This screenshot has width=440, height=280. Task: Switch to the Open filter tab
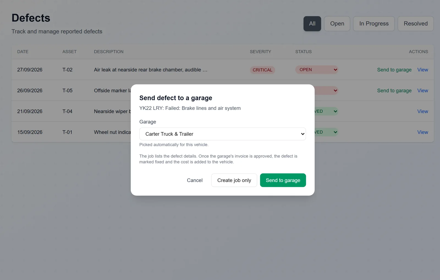tap(337, 24)
